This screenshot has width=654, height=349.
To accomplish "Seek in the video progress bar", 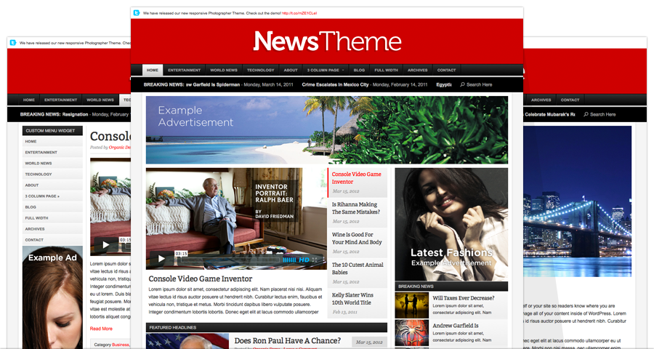I will pyautogui.click(x=230, y=260).
